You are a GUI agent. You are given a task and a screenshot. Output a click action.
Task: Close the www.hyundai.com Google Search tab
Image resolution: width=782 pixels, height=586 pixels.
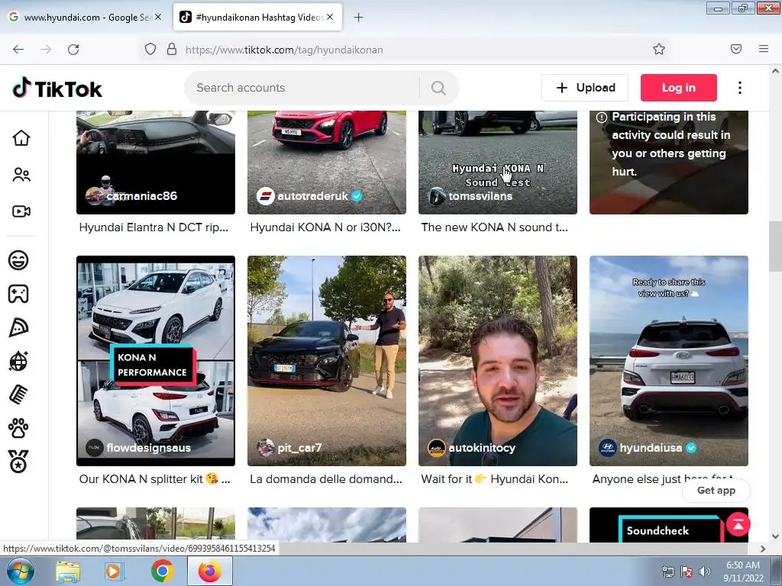(158, 17)
